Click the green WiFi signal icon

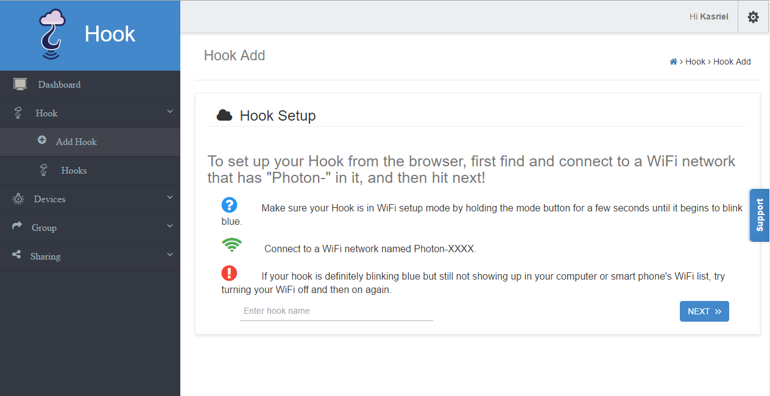(231, 245)
